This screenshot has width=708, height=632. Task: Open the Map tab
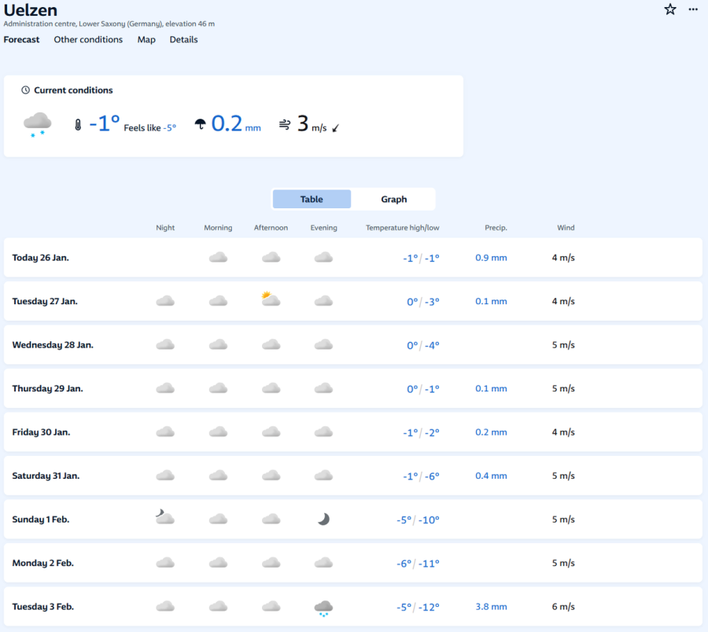click(146, 39)
